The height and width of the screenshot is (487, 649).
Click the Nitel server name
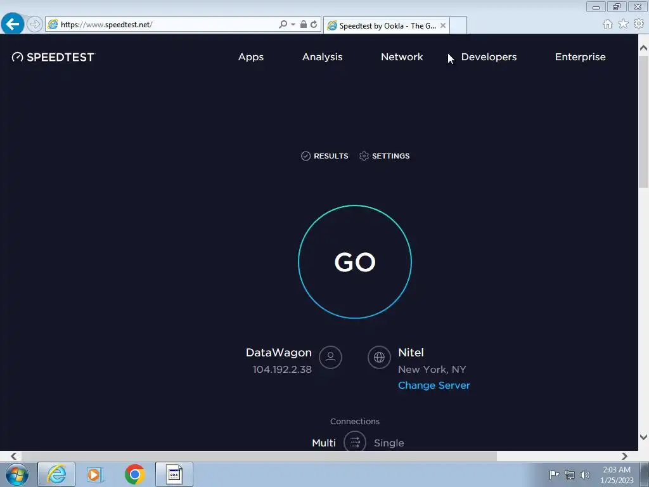click(411, 353)
